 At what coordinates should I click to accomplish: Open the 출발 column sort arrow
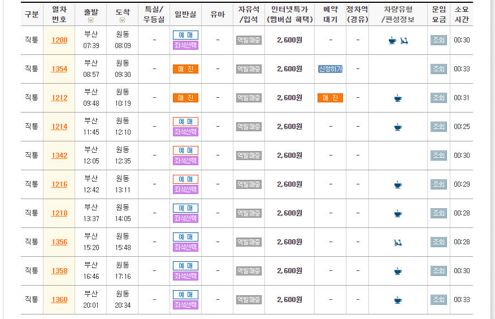90,20
